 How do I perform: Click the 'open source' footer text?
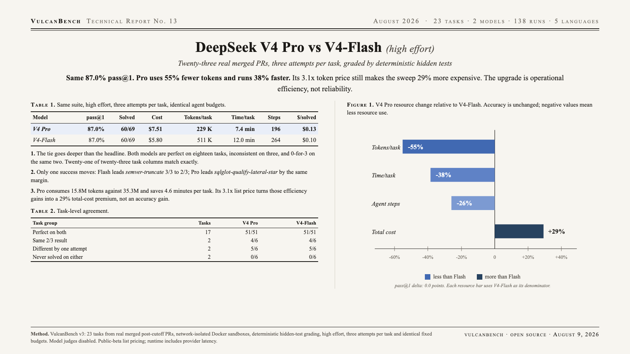[x=528, y=335]
